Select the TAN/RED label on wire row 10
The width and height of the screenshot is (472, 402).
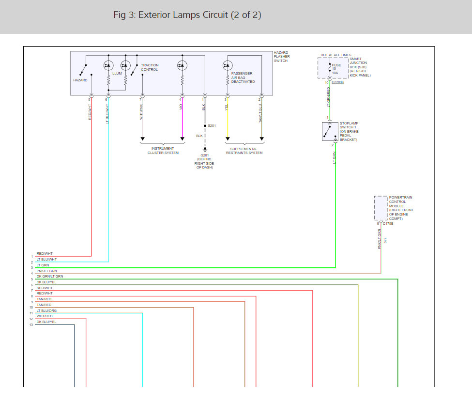(44, 305)
